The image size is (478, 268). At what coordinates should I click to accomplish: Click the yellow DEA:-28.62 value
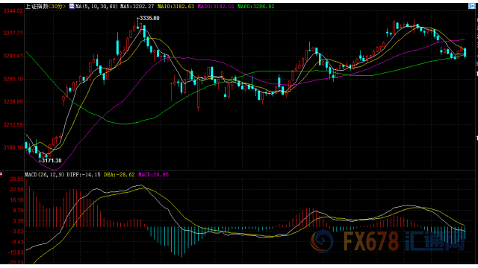[119, 175]
